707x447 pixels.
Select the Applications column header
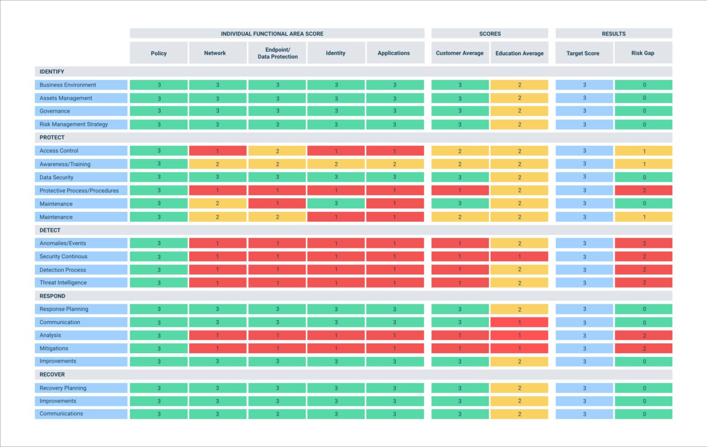393,53
